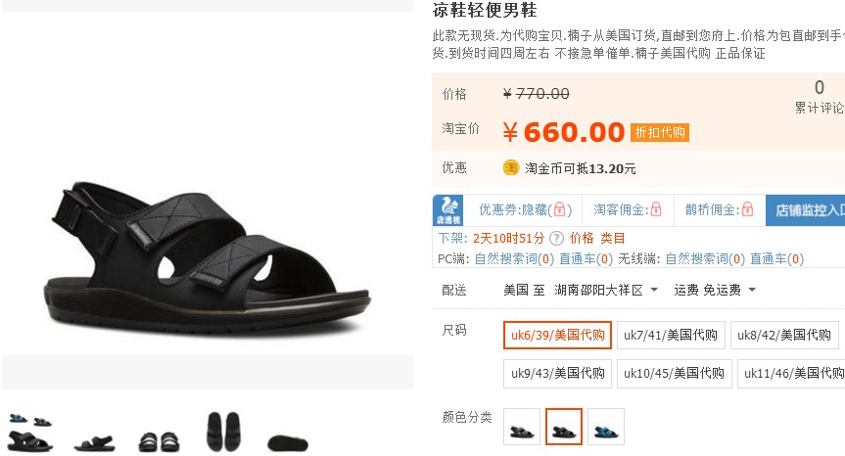Click the 类目 link
845x456 pixels.
coord(613,238)
